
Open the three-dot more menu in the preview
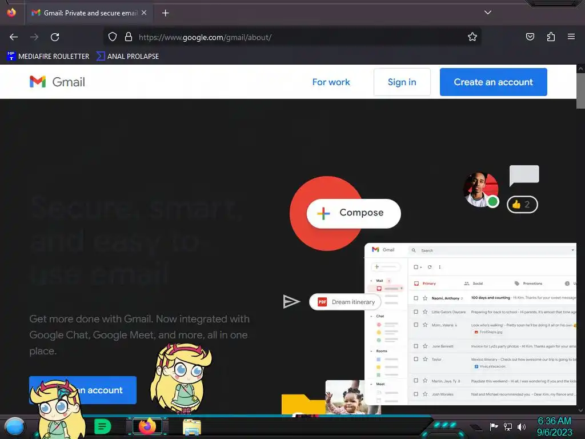[440, 267]
